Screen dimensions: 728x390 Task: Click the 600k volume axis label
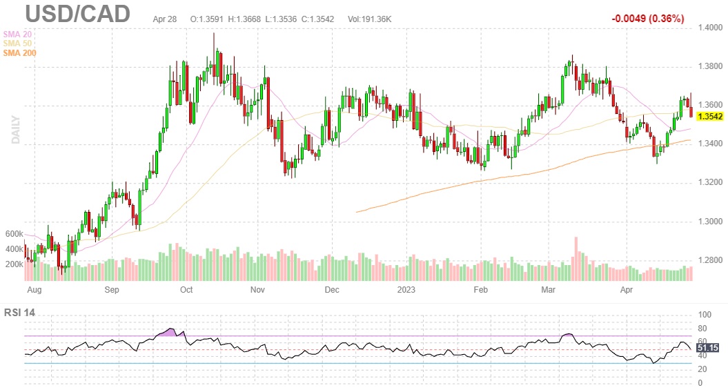click(x=14, y=234)
